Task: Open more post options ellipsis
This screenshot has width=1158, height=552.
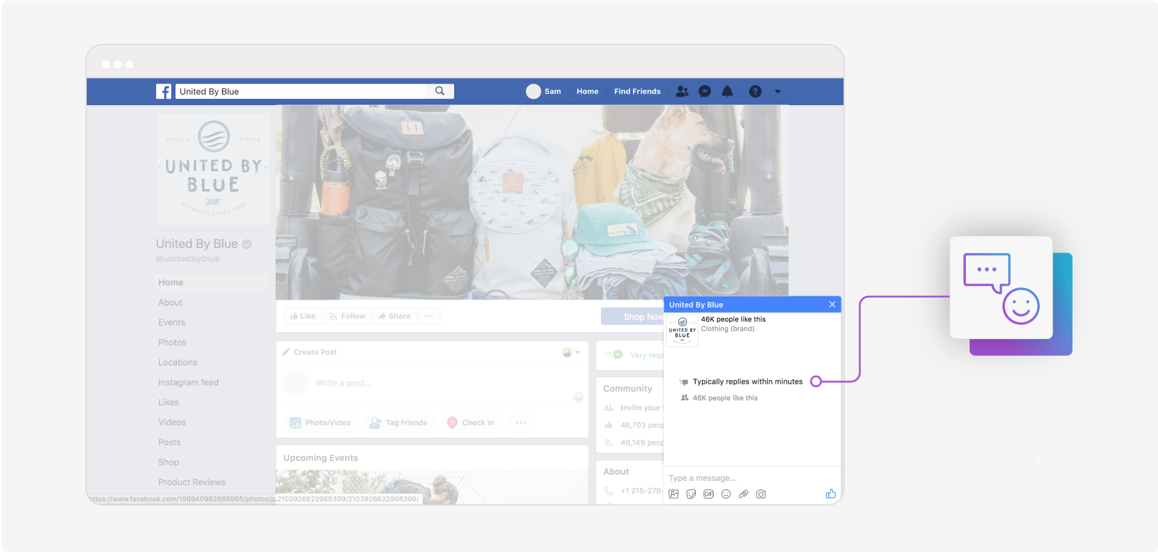Action: click(x=521, y=423)
